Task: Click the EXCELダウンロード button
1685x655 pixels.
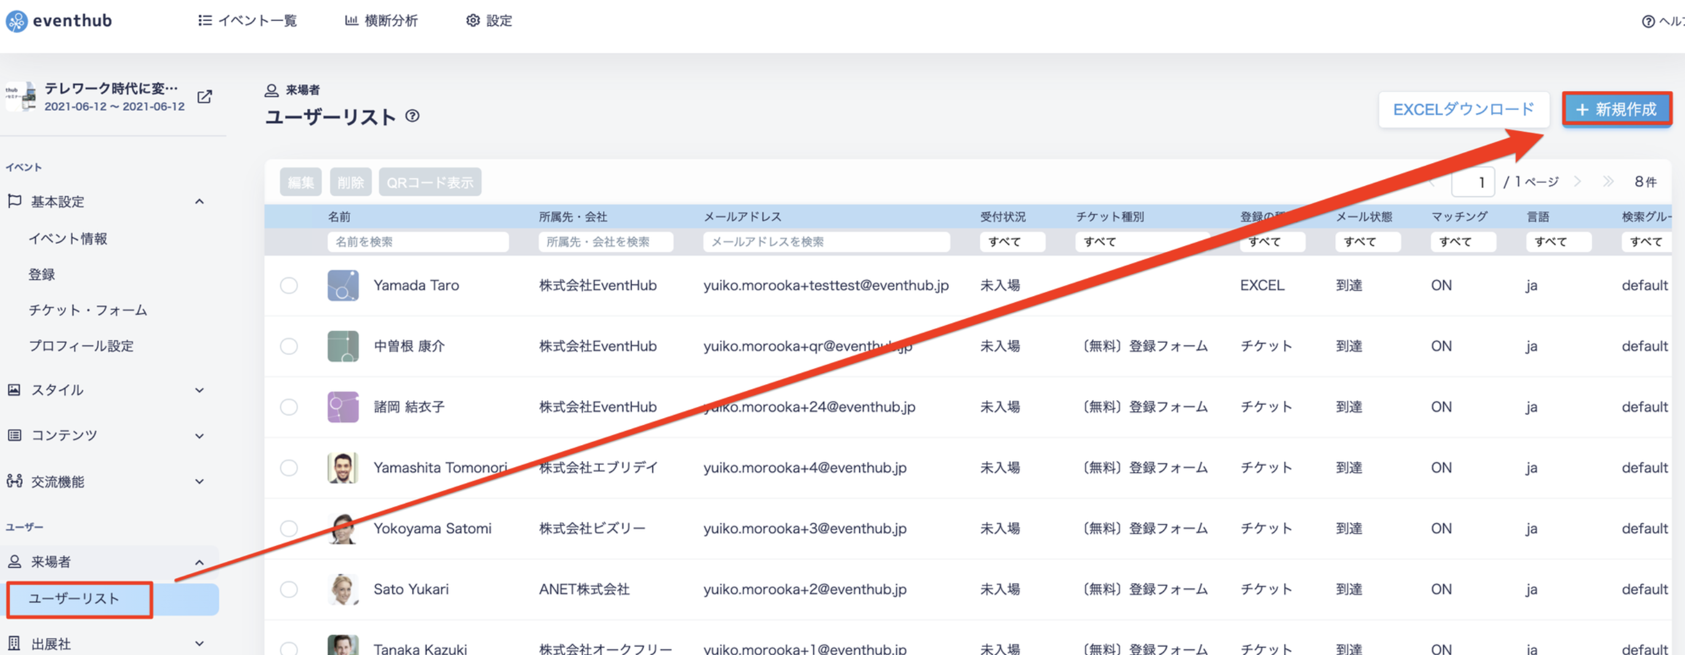Action: (x=1464, y=110)
